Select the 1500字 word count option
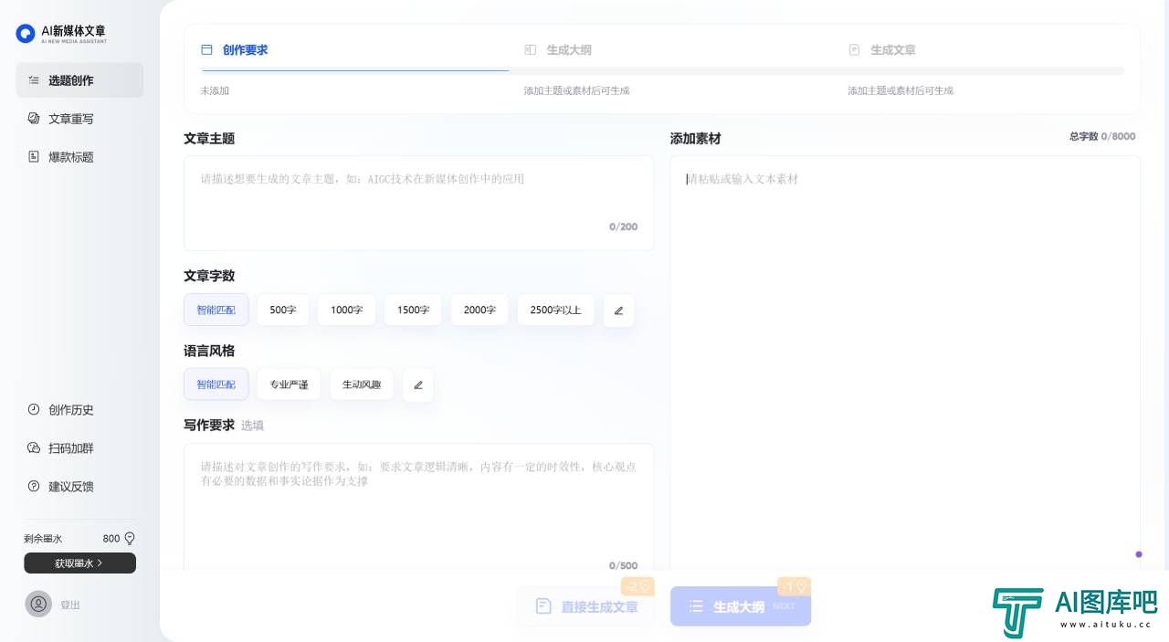 (x=413, y=310)
